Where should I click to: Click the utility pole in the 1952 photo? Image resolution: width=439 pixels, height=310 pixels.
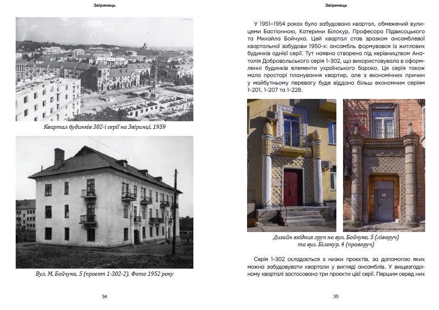(174, 209)
